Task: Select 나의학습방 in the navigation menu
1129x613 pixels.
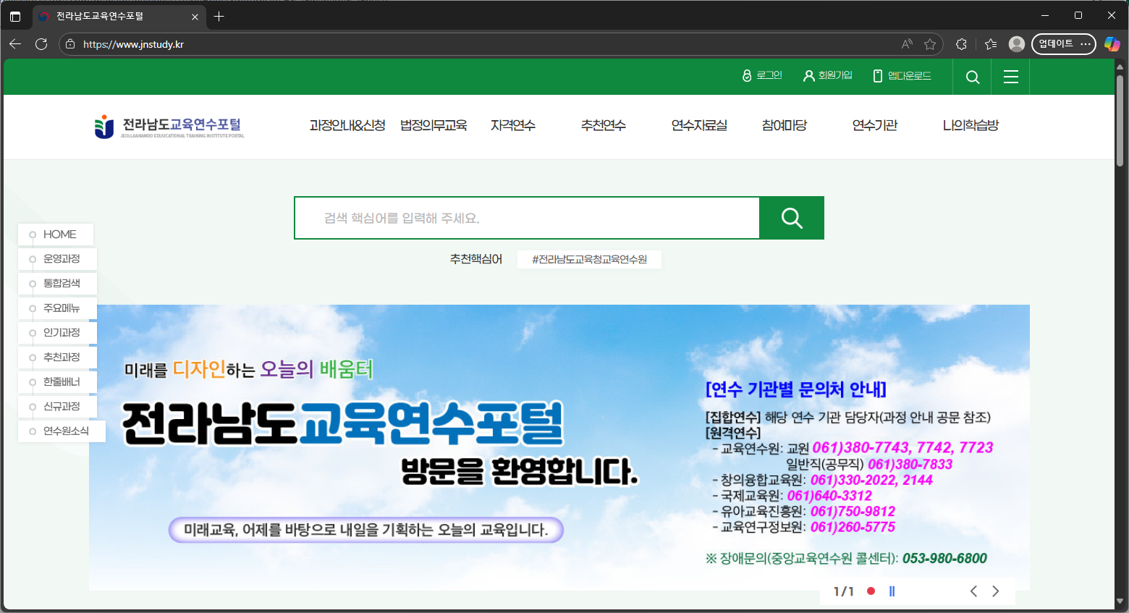Action: [x=970, y=124]
